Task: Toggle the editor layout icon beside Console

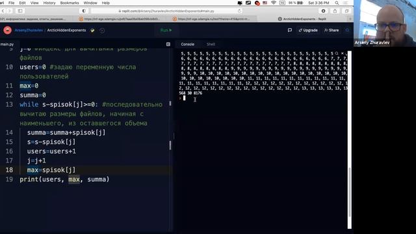Action: point(168,44)
